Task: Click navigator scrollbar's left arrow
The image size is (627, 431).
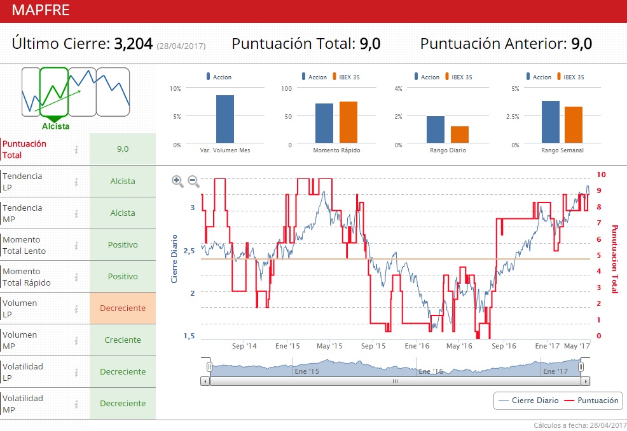Action: [x=205, y=381]
